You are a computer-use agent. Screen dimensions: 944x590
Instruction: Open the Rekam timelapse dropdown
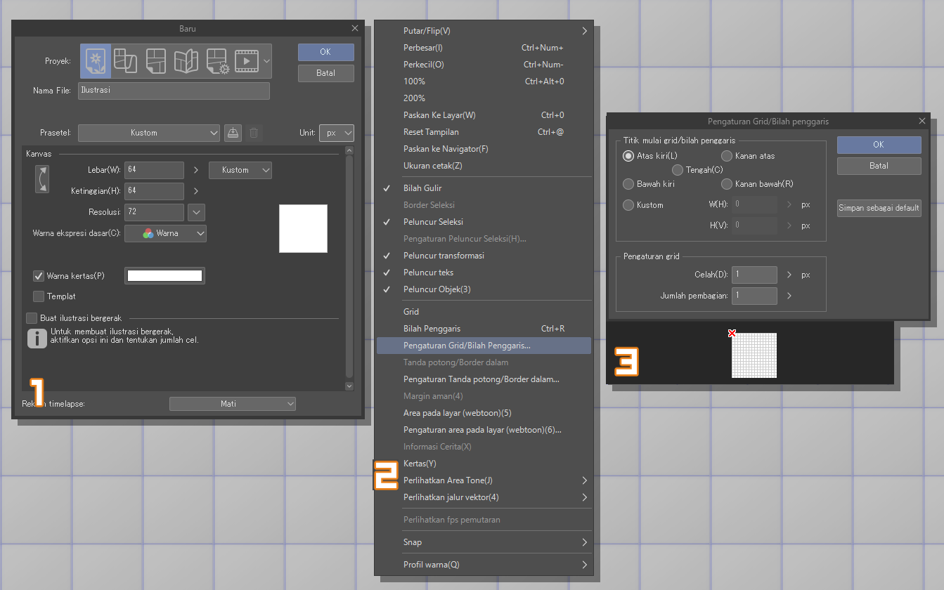(x=233, y=404)
